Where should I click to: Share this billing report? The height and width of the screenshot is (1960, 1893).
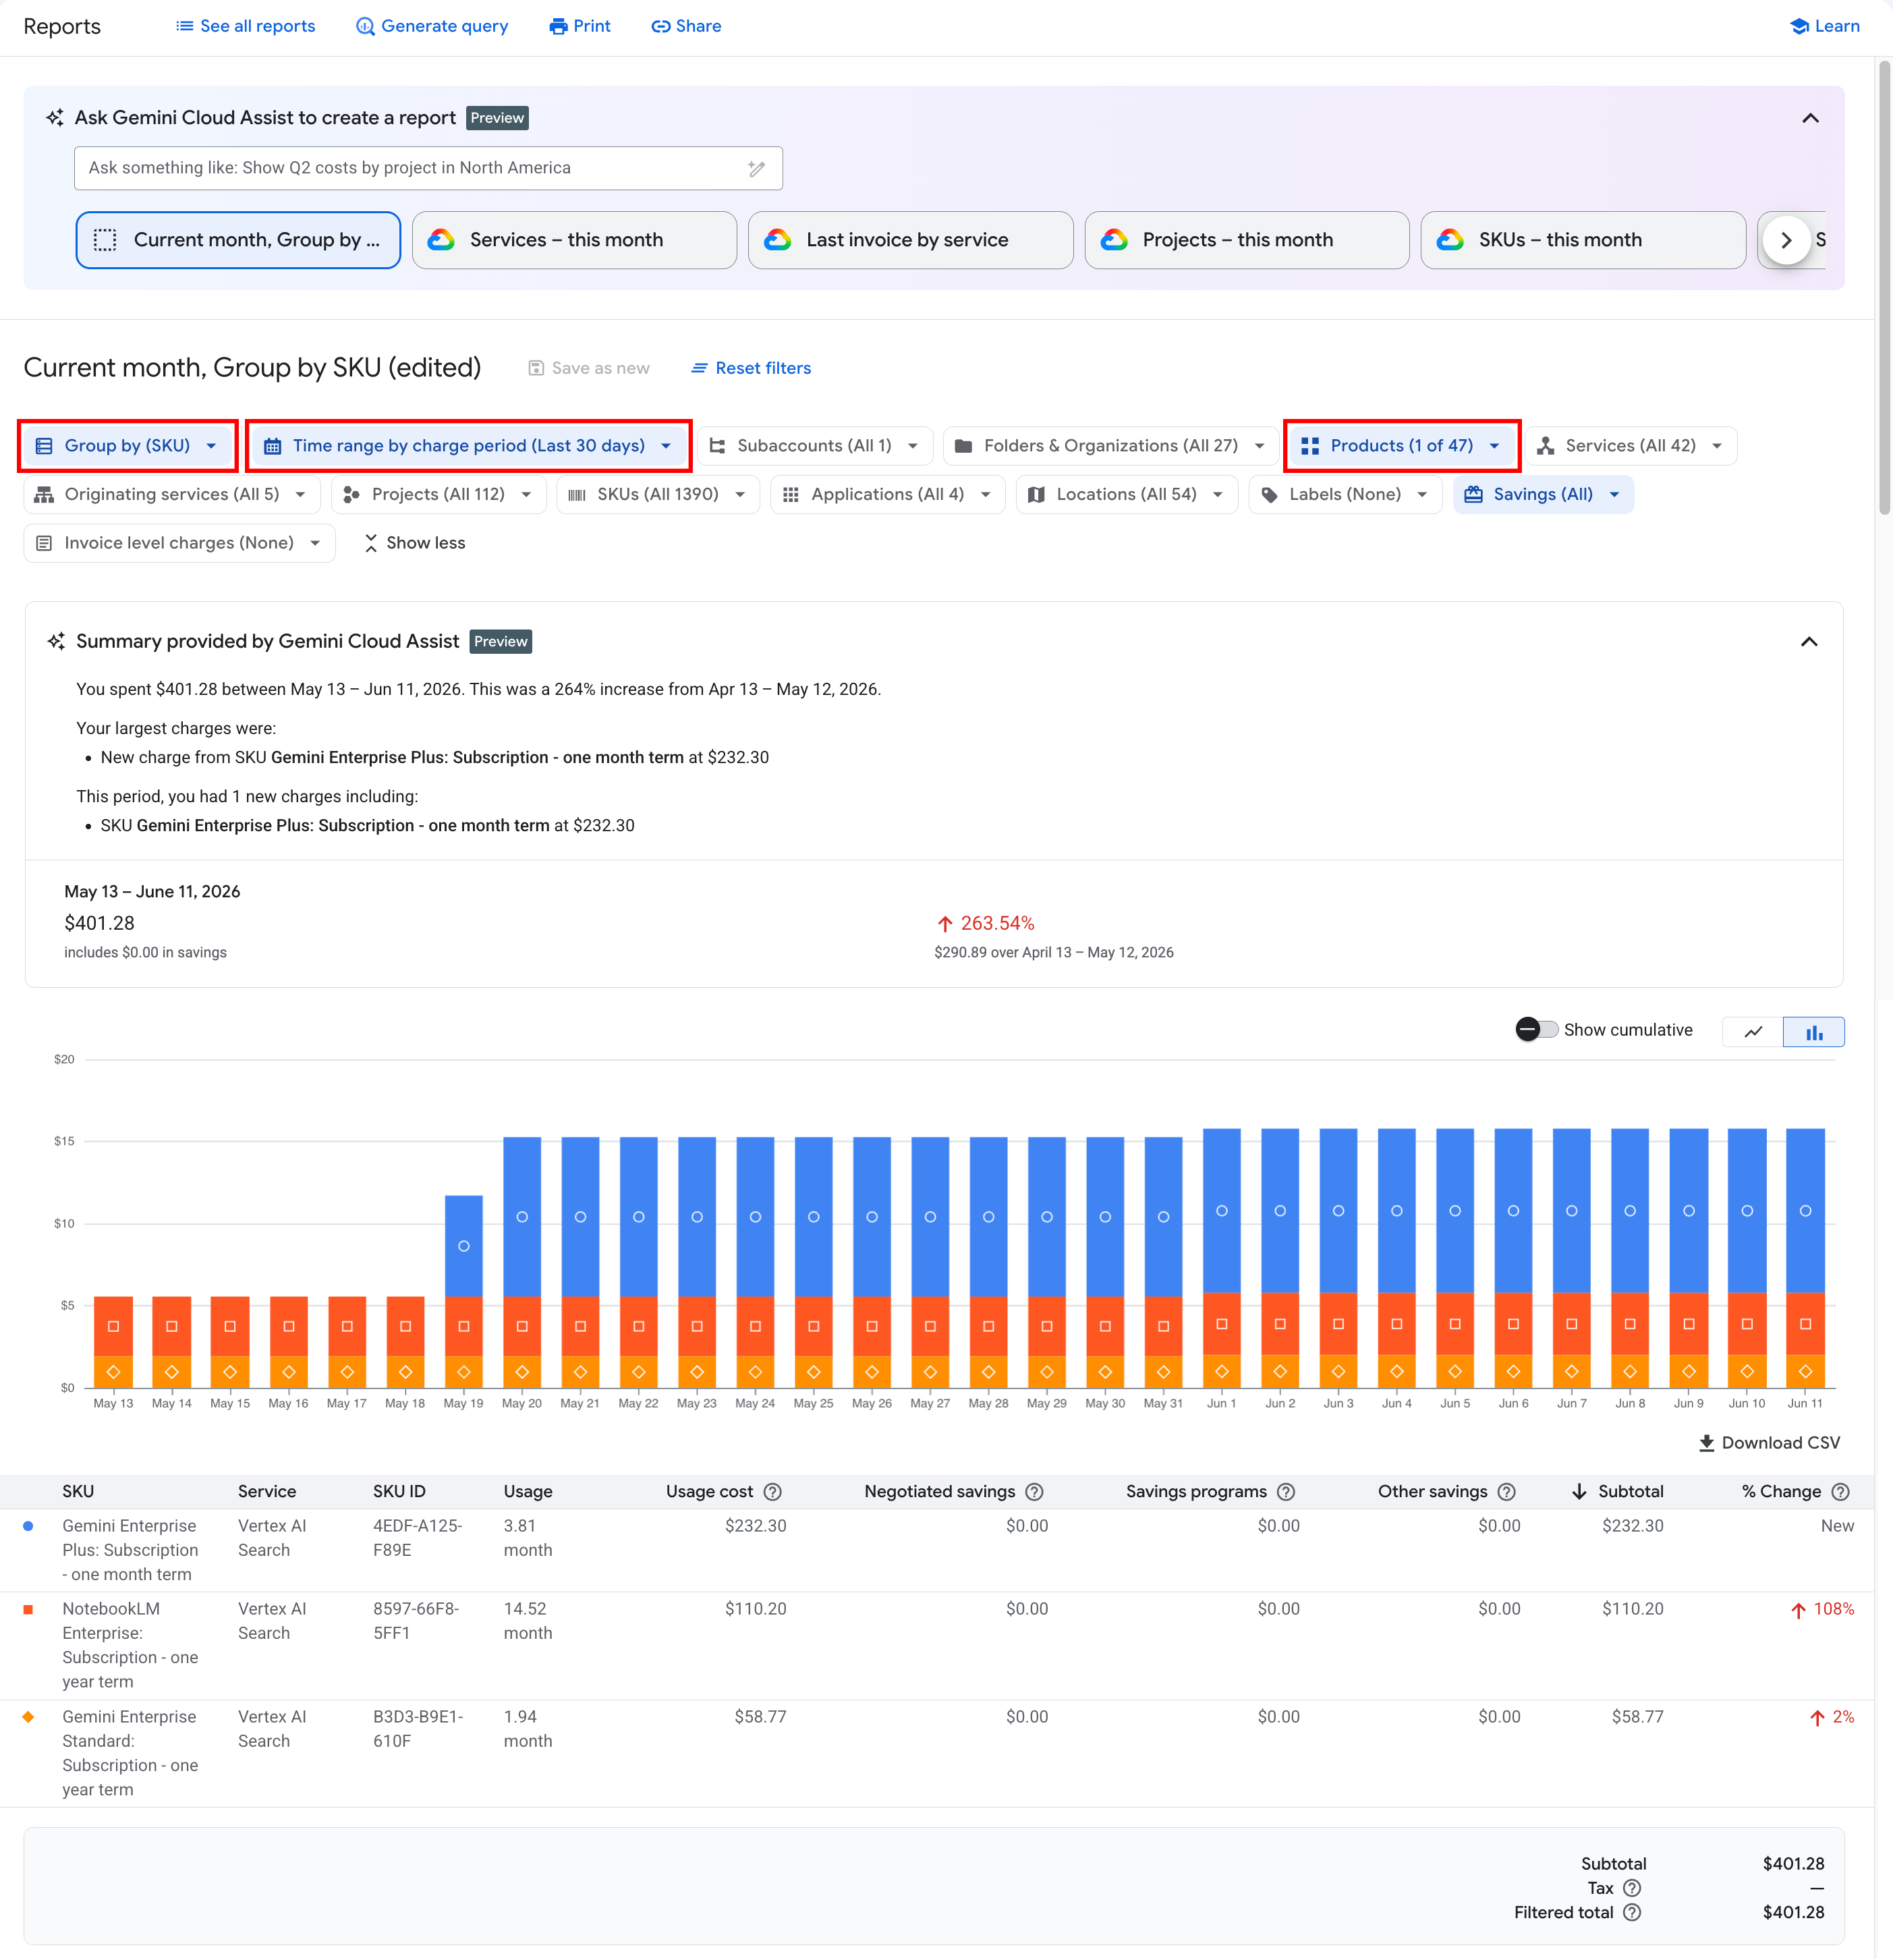(686, 26)
